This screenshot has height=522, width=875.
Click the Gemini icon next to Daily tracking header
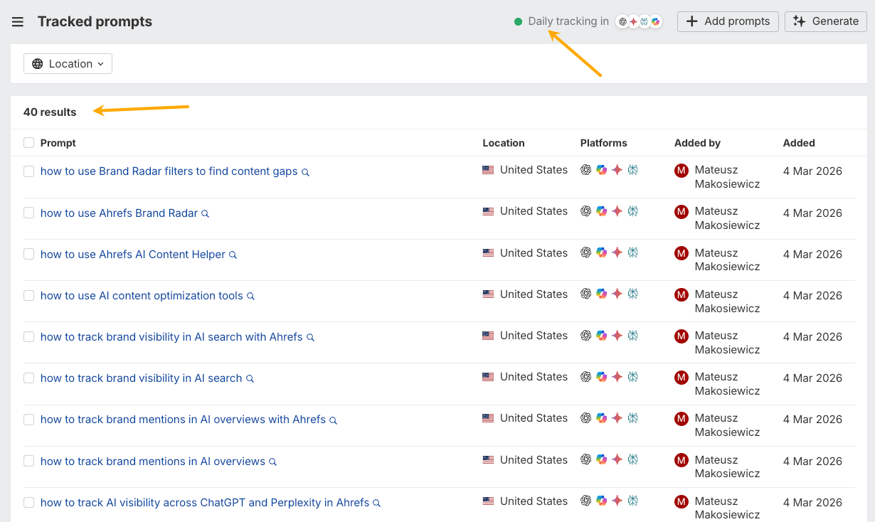(x=633, y=21)
